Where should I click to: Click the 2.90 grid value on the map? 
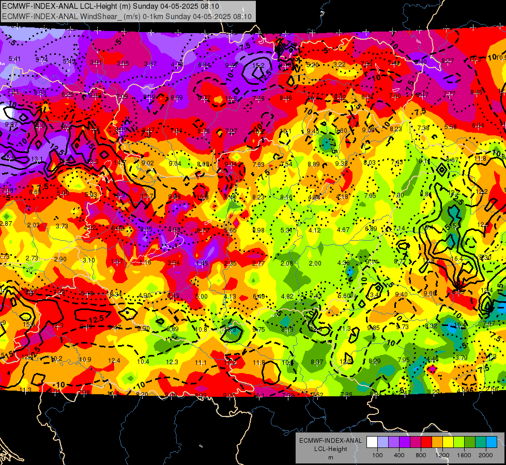[x=60, y=259]
